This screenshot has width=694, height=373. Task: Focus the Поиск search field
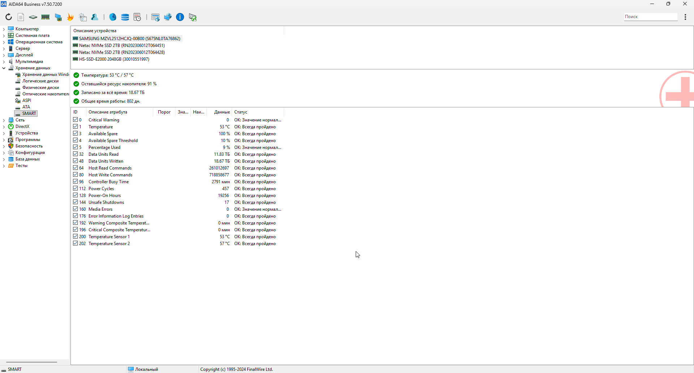(651, 17)
